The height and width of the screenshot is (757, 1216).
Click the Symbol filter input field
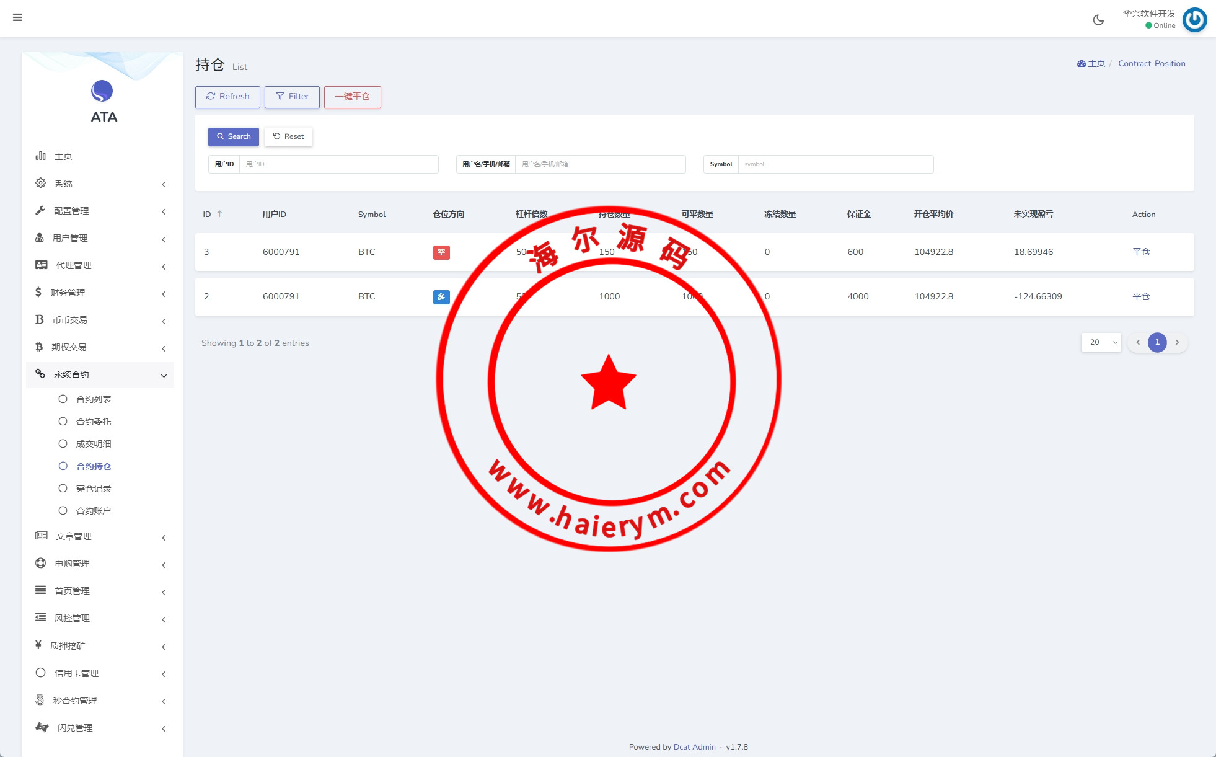pyautogui.click(x=835, y=164)
